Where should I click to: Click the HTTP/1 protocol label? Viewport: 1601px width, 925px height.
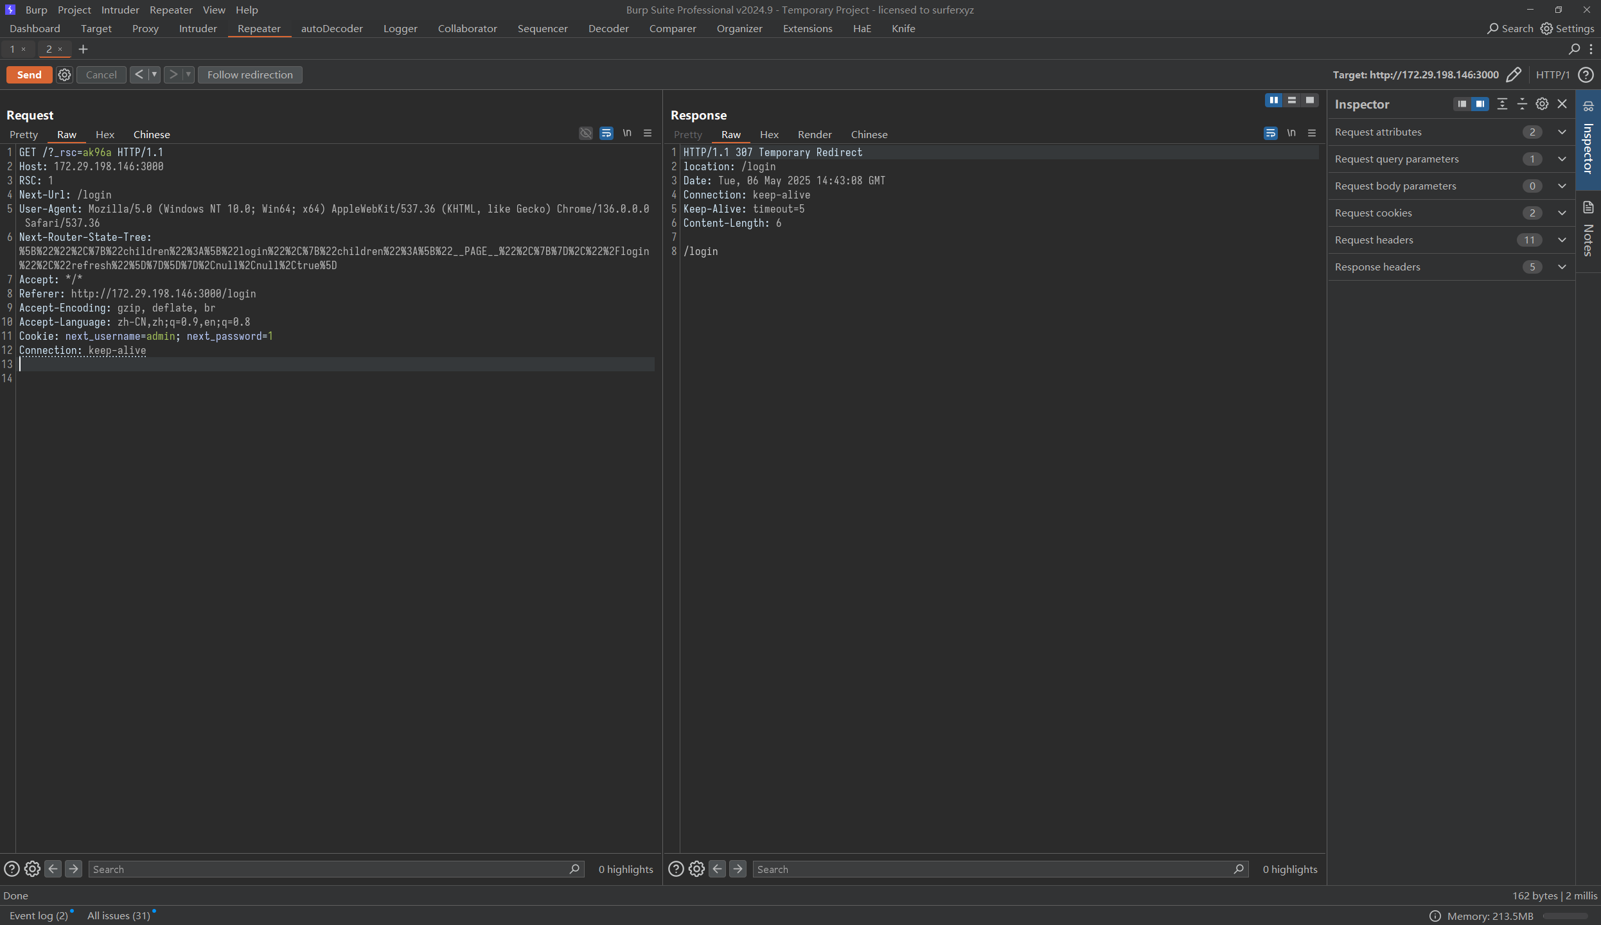pyautogui.click(x=1552, y=75)
